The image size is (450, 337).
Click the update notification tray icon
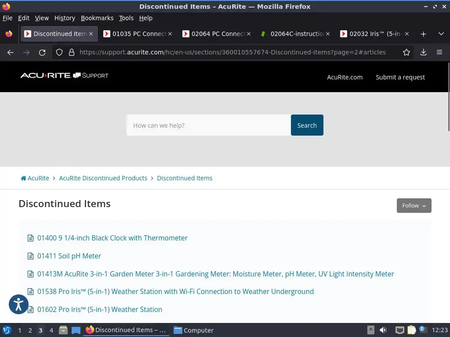[x=423, y=330]
